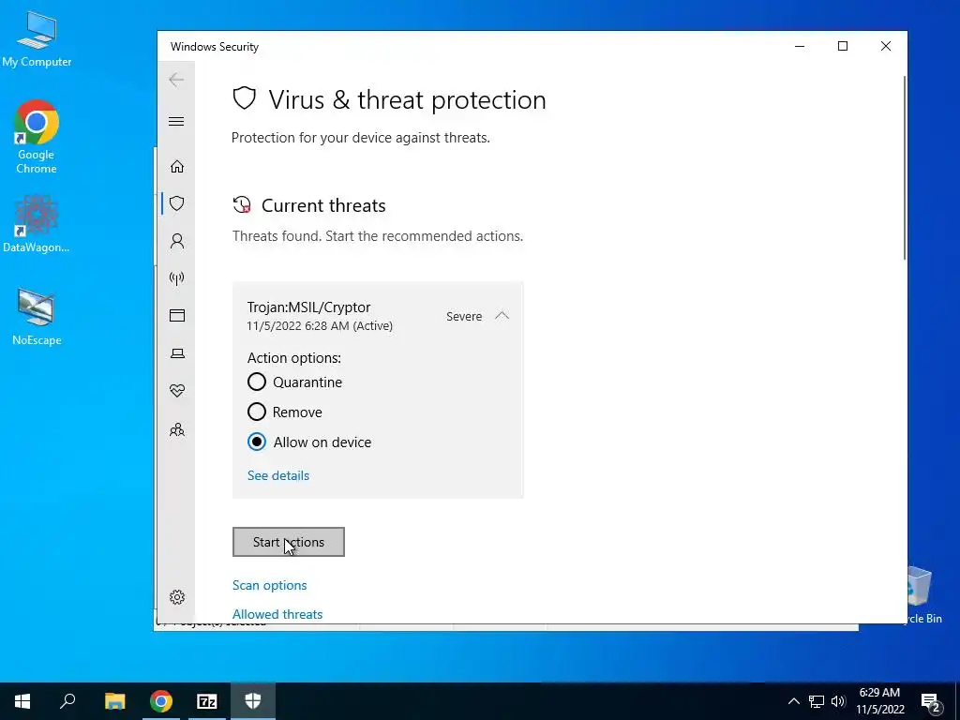Maximize the Windows Security window
The height and width of the screenshot is (720, 960).
[843, 46]
